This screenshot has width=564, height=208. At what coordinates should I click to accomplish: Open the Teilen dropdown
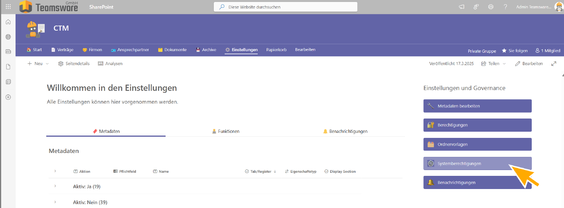coord(494,64)
